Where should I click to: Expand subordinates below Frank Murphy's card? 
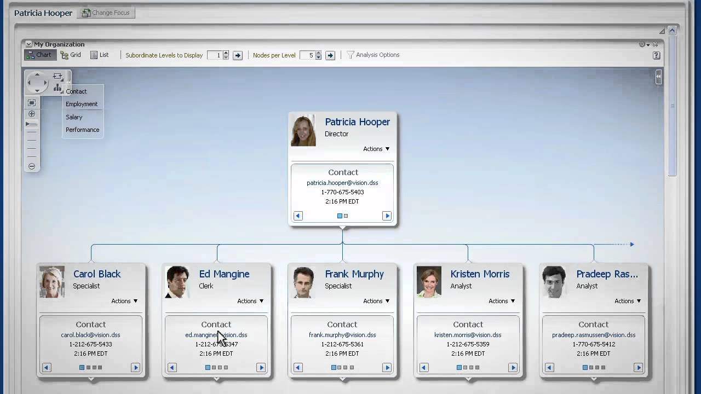tap(342, 379)
